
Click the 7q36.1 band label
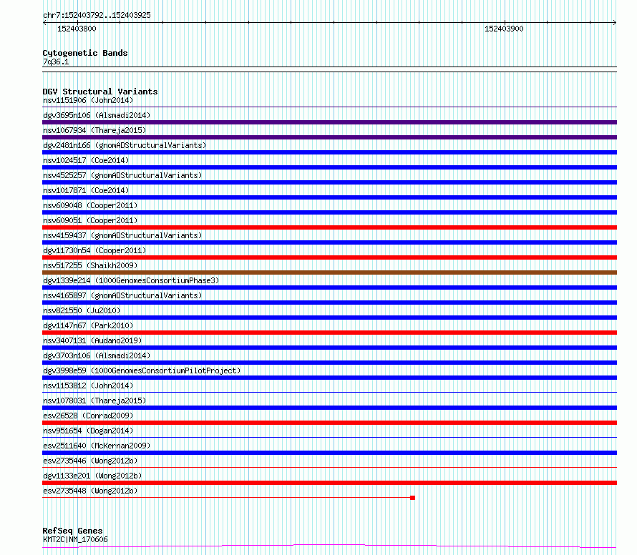[56, 62]
